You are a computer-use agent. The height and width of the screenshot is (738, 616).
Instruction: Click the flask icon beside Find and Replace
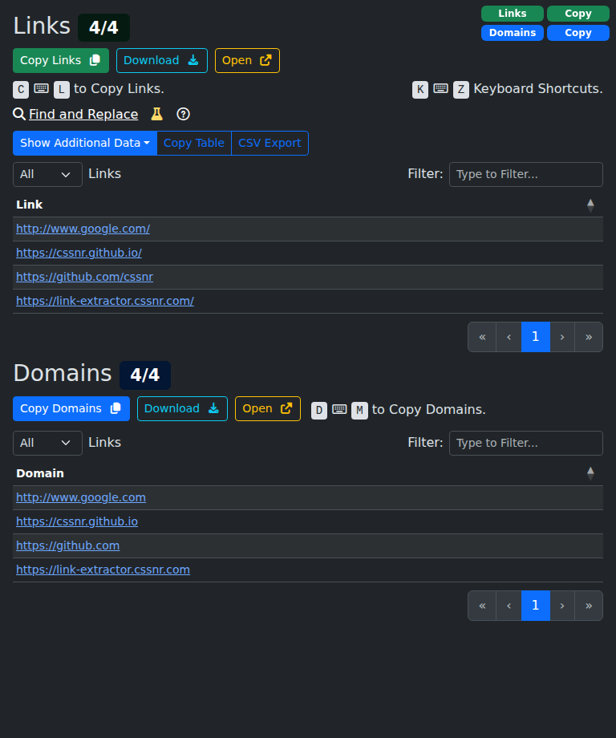click(x=157, y=114)
